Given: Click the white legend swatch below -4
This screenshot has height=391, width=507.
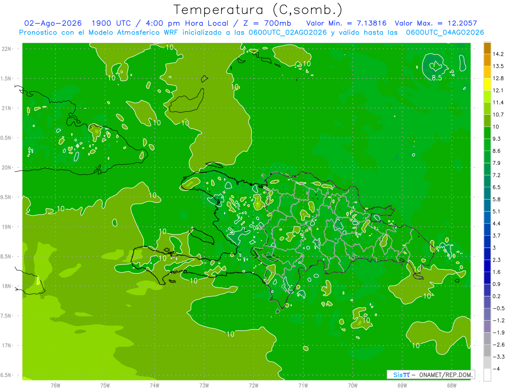Looking at the screenshot, I should [x=487, y=375].
